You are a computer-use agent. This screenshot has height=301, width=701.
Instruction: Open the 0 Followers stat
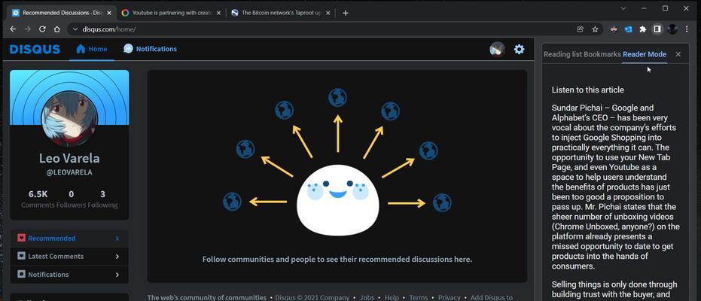point(71,199)
